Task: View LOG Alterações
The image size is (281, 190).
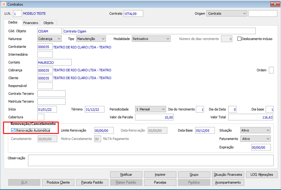Action: (x=262, y=175)
